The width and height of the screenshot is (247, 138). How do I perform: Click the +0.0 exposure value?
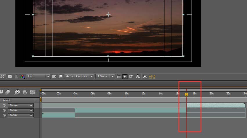point(152,77)
